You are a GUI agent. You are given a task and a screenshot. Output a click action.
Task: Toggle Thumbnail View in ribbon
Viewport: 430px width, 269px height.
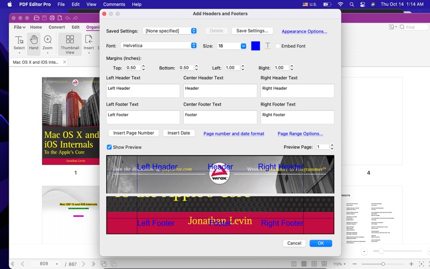pos(70,44)
